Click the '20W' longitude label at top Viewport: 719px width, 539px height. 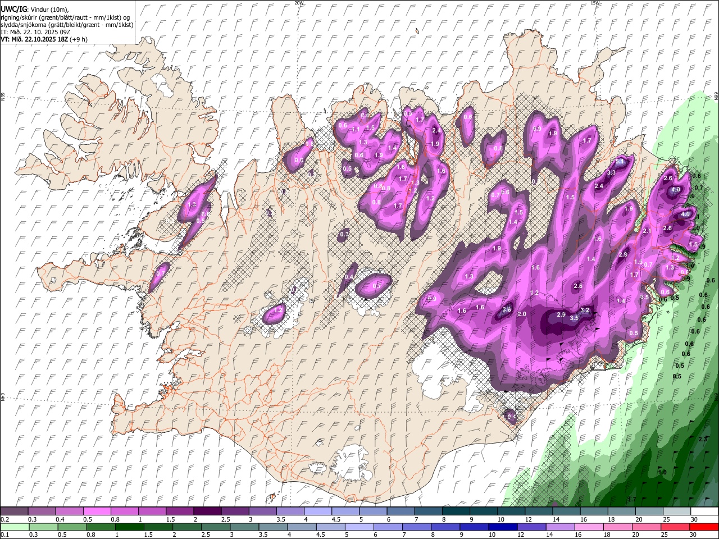(x=299, y=3)
